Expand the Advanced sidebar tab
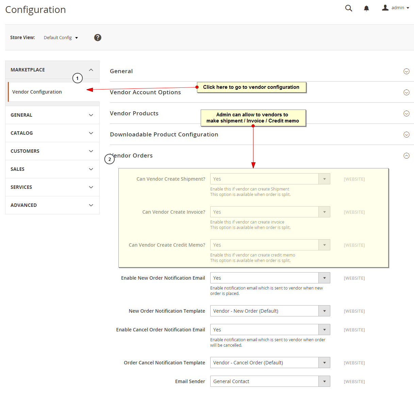414x395 pixels. tap(52, 205)
